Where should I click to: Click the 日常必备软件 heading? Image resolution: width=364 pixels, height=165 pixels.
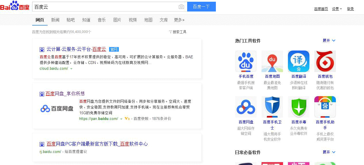pos(248,152)
